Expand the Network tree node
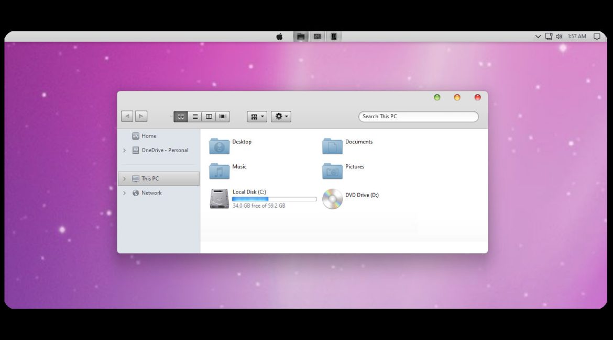Screen dimensions: 613x340 pyautogui.click(x=124, y=193)
